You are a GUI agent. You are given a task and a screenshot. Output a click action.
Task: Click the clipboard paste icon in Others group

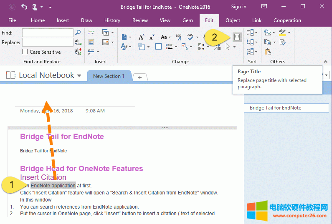268,52
